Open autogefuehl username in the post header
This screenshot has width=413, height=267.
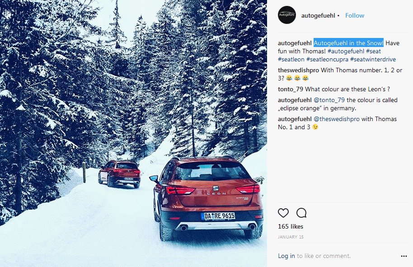[x=318, y=15]
